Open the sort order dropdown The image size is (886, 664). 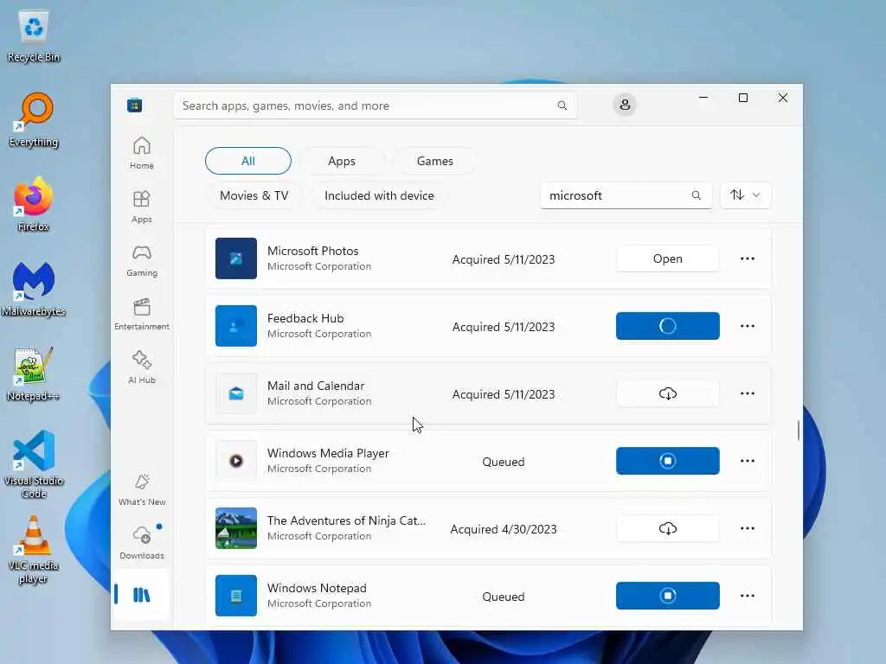coord(745,195)
